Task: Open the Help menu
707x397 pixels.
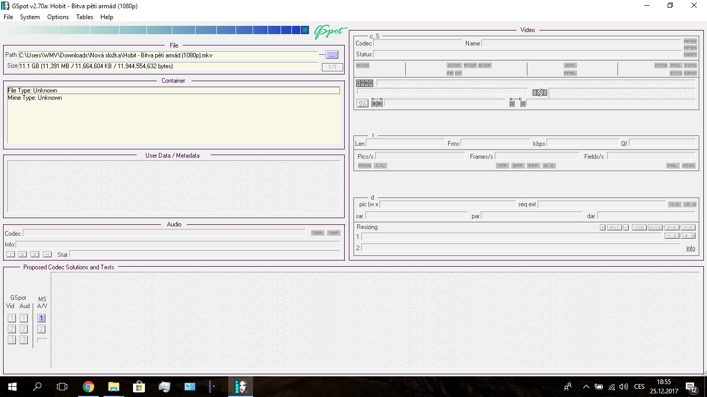Action: [107, 17]
